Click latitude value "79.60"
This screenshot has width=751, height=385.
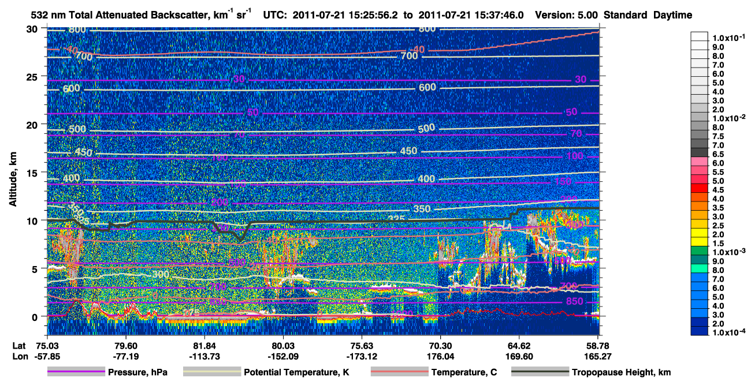click(x=126, y=345)
